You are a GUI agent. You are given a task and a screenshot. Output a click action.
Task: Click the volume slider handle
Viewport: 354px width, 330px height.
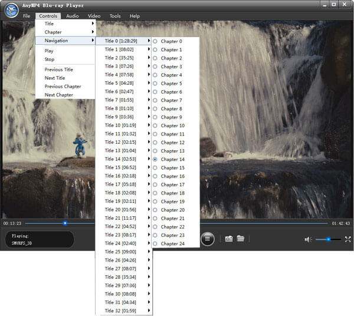329,239
